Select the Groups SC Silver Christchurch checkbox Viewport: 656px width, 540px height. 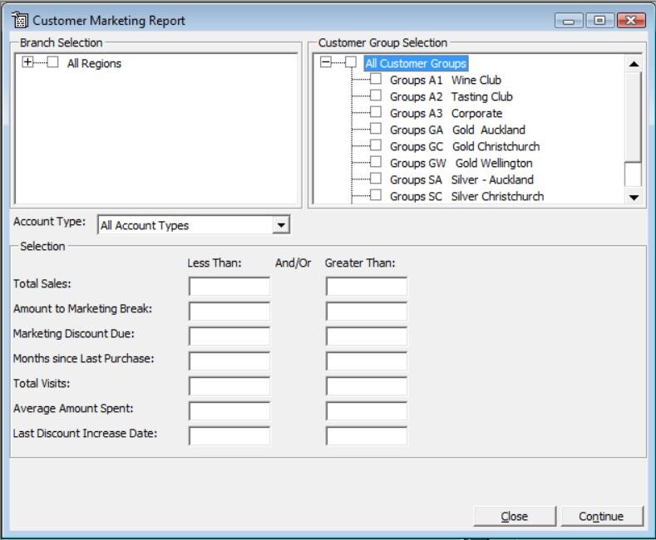coord(376,194)
